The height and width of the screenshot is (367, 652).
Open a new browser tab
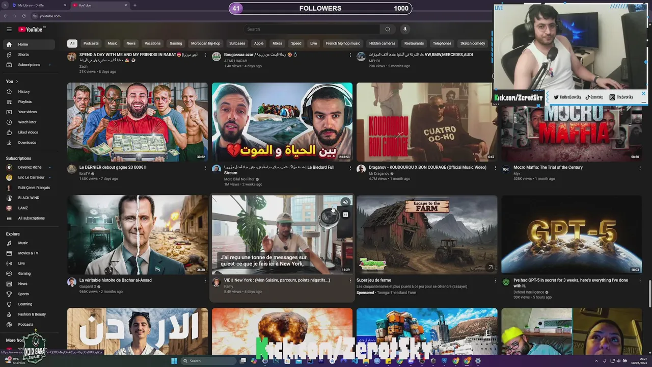135,5
